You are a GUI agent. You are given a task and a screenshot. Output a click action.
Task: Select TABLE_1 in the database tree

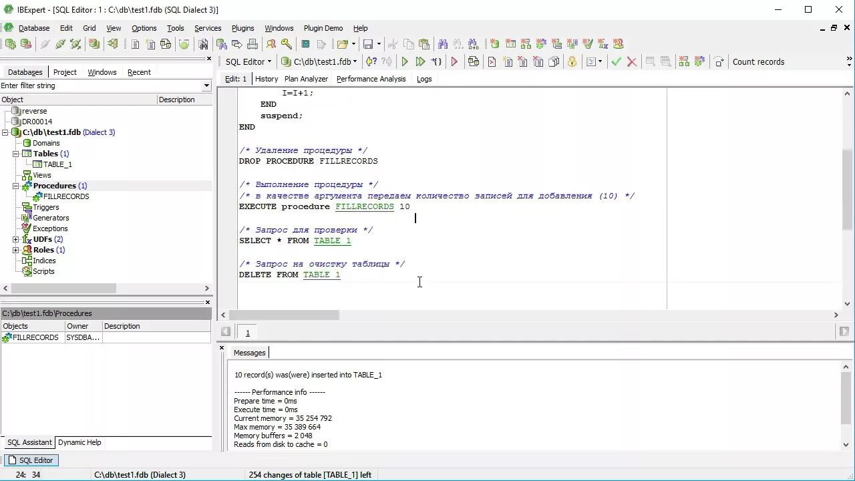pyautogui.click(x=57, y=164)
